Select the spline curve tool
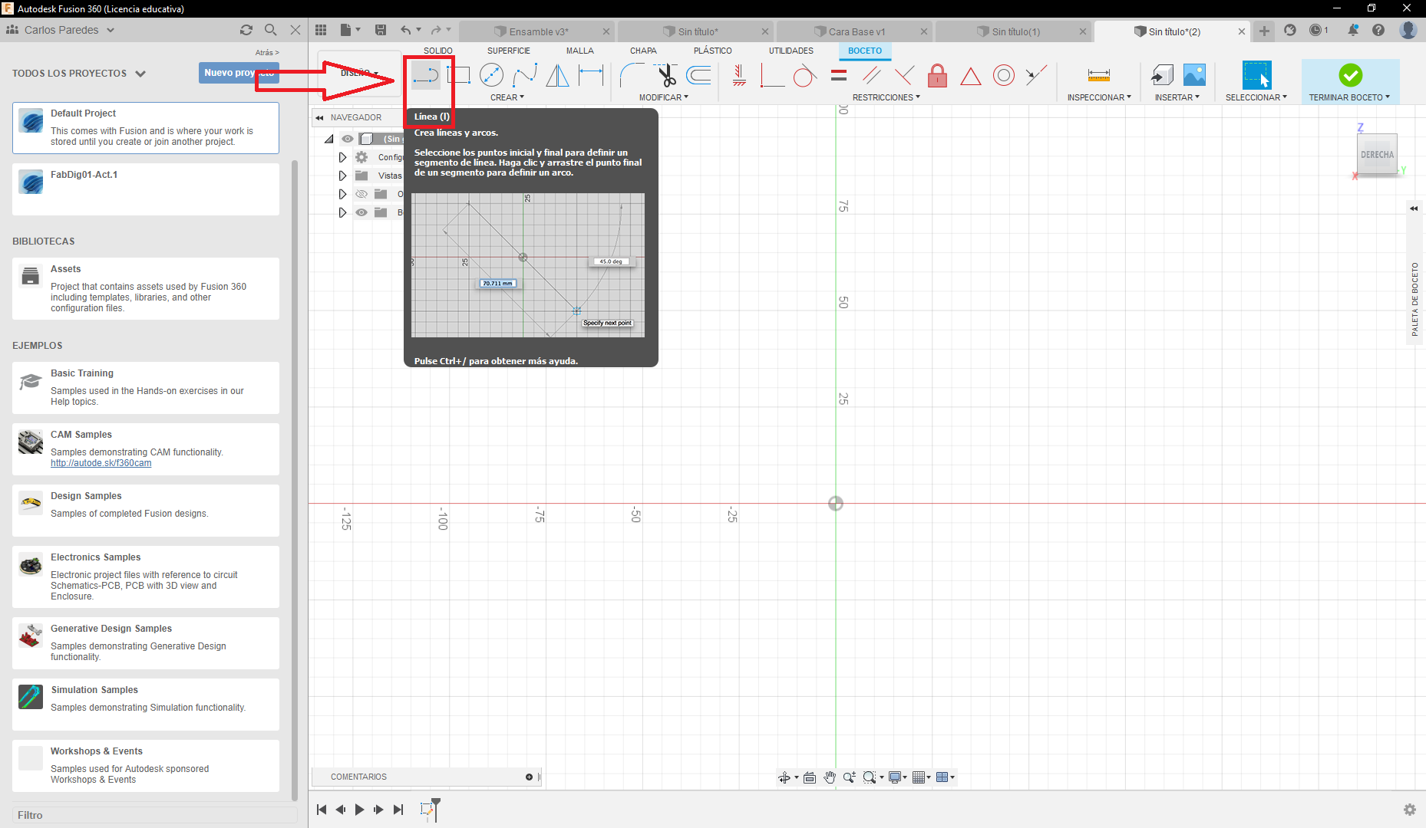 click(525, 75)
